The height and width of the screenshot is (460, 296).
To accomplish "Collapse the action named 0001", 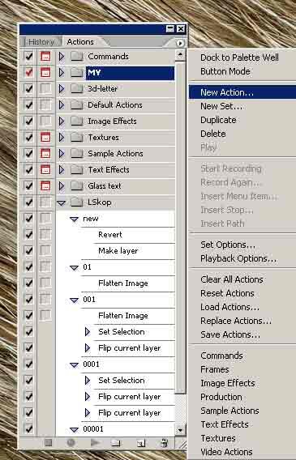I will pyautogui.click(x=75, y=365).
